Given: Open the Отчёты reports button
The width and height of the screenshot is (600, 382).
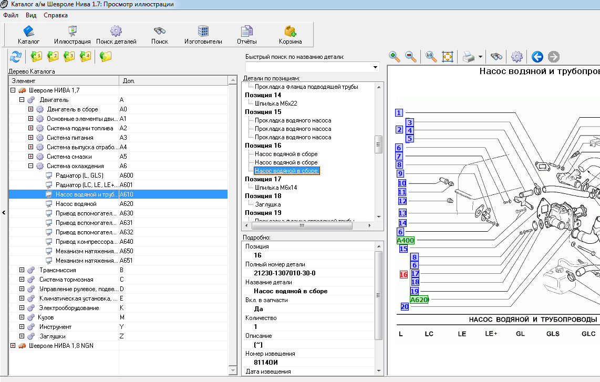Looking at the screenshot, I should 247,35.
